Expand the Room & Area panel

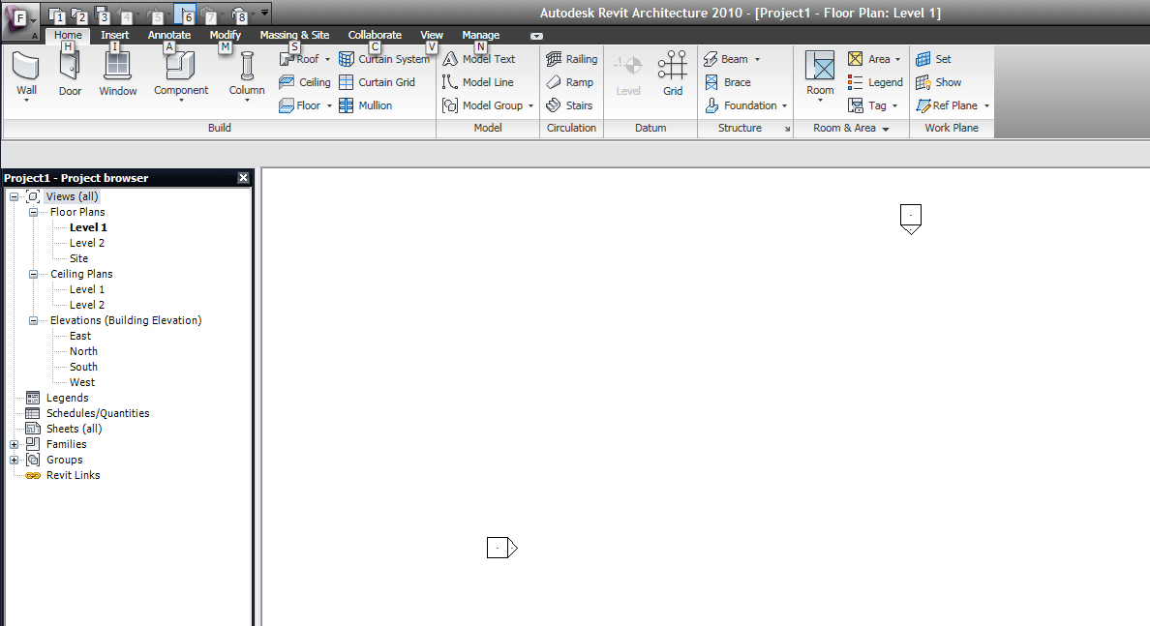click(886, 129)
